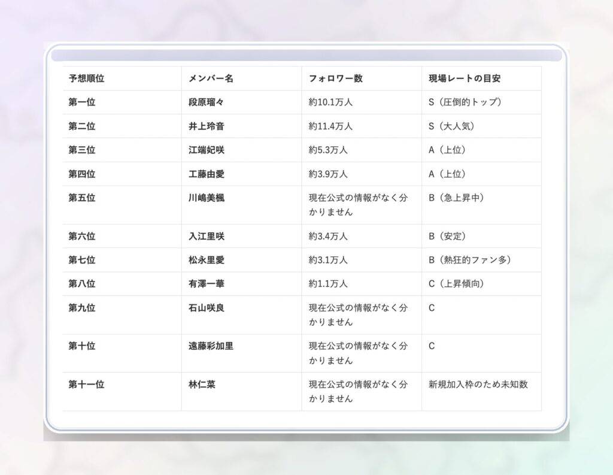Click the 新規加入枠のため未知数 cell

coord(478,385)
